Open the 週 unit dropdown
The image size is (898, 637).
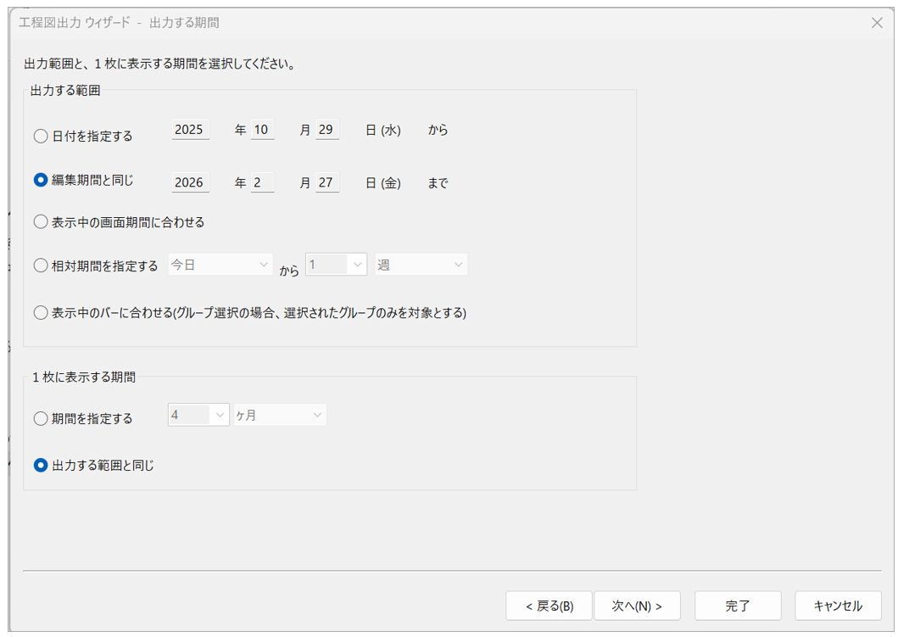[421, 265]
